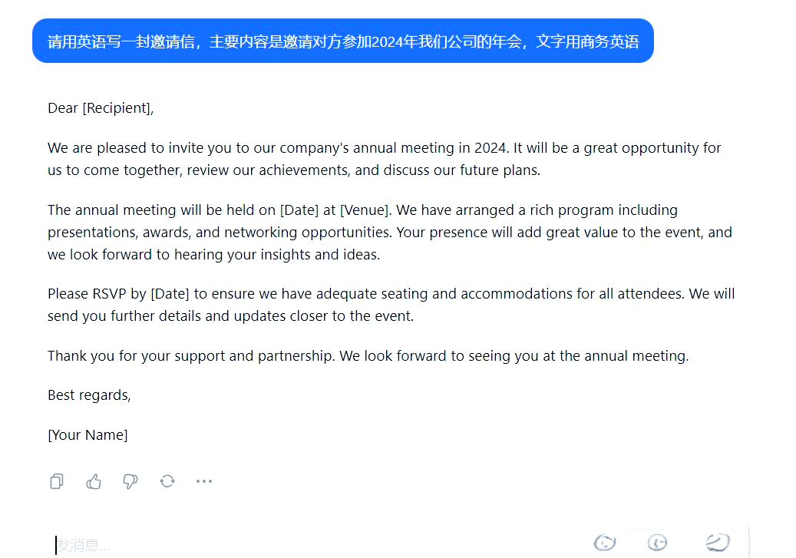The image size is (796, 558).
Task: Click the We are pleased to invite sentence
Action: (x=278, y=148)
